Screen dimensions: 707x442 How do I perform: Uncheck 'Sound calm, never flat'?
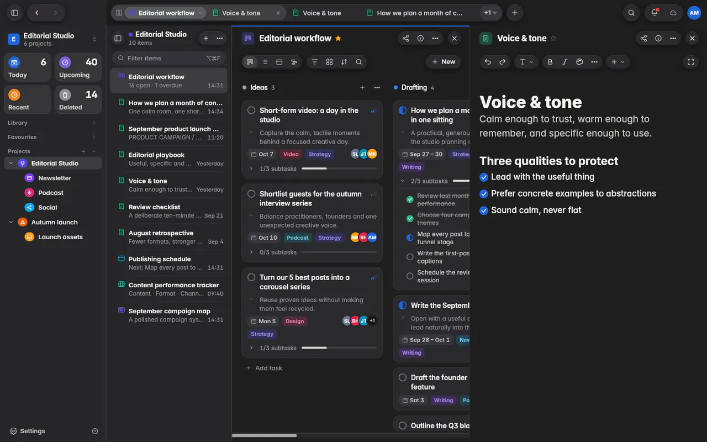pyautogui.click(x=484, y=211)
